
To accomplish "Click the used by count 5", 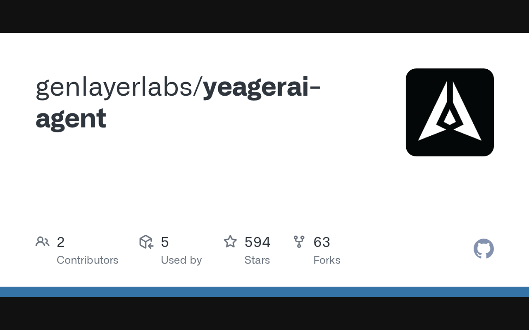I will 164,242.
